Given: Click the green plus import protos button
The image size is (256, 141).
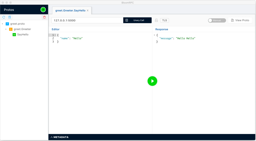Looking at the screenshot, I should point(43,10).
